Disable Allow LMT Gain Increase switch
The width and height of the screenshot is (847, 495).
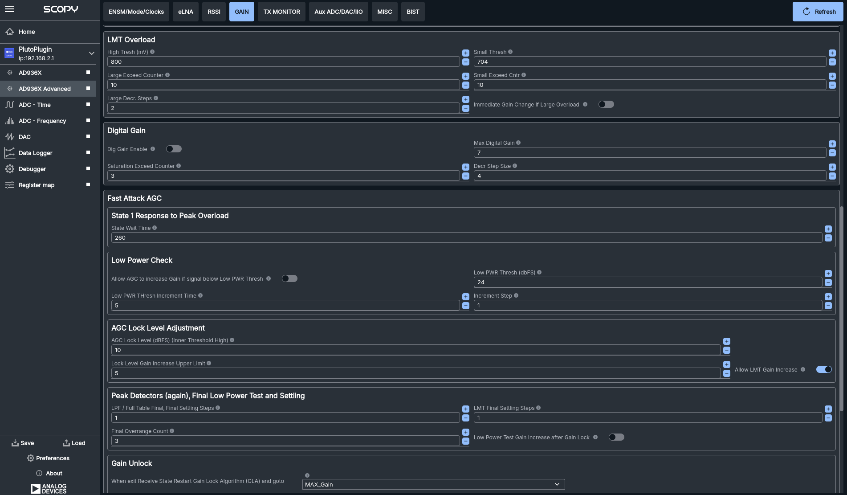[824, 369]
